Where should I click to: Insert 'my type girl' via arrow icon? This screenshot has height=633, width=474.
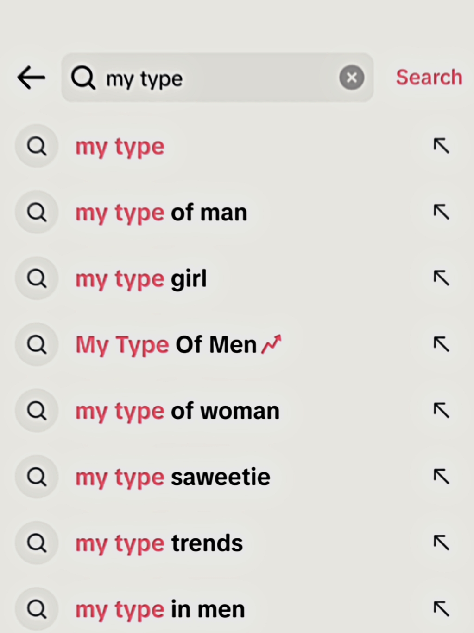click(441, 278)
